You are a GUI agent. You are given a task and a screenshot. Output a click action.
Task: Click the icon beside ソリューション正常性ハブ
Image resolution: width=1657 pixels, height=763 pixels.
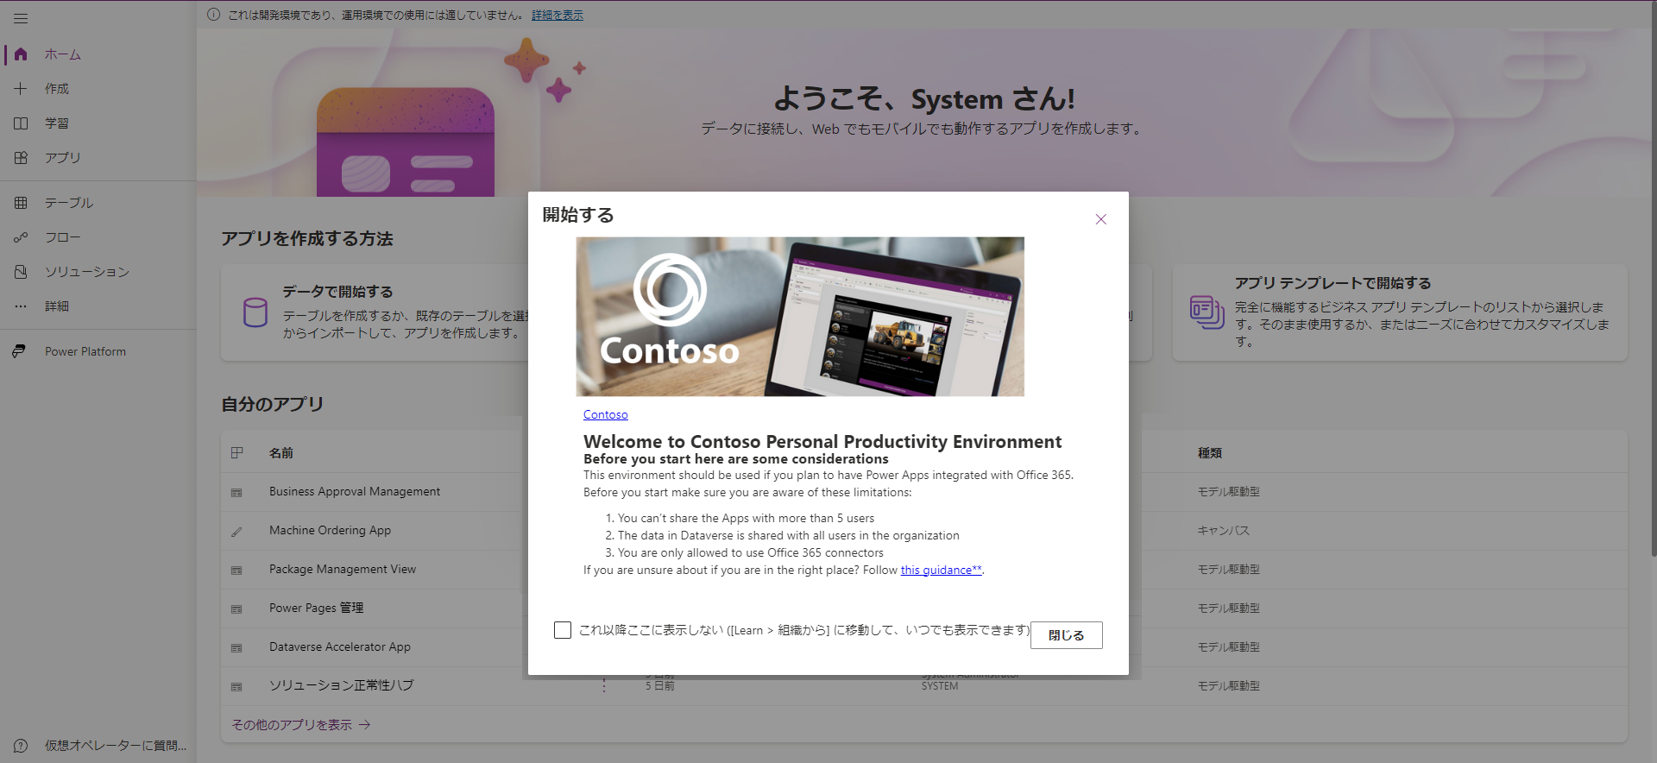236,687
